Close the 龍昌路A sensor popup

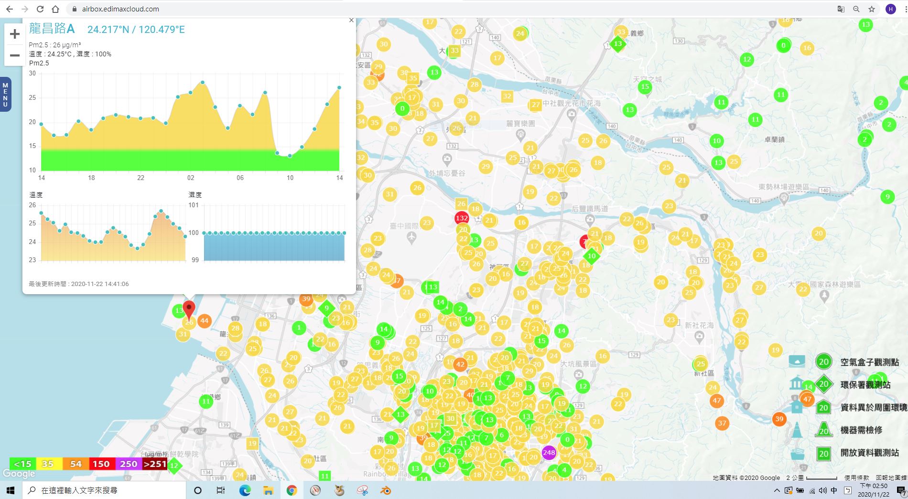(351, 20)
